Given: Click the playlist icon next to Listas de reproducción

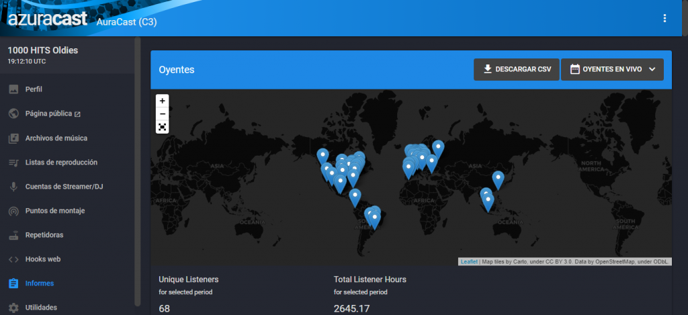Looking at the screenshot, I should coord(13,163).
